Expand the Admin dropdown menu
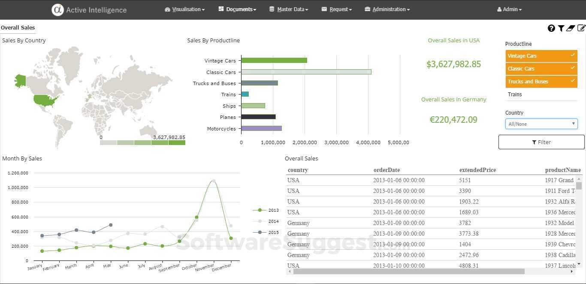586x284 pixels. pyautogui.click(x=509, y=9)
